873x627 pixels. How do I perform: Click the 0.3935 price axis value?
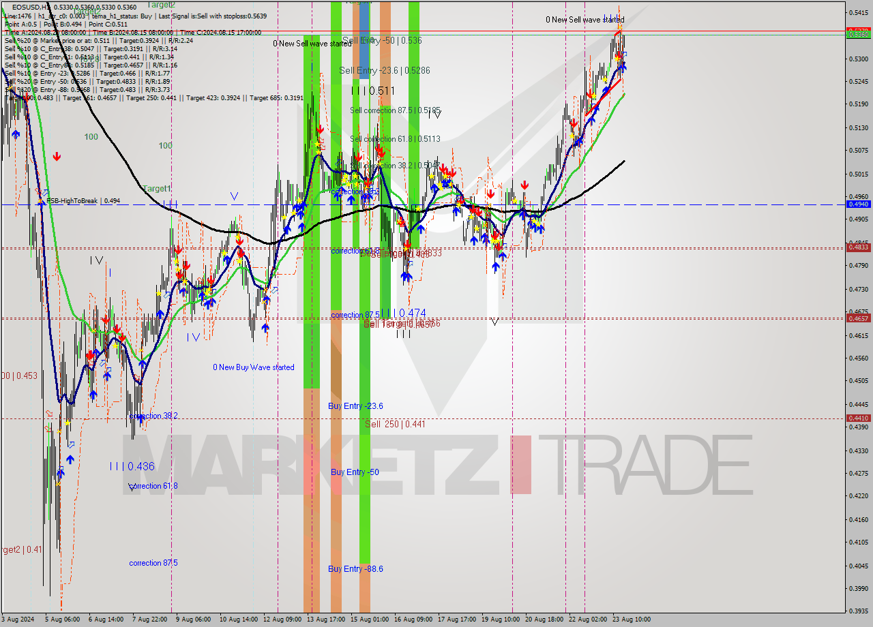coord(858,611)
